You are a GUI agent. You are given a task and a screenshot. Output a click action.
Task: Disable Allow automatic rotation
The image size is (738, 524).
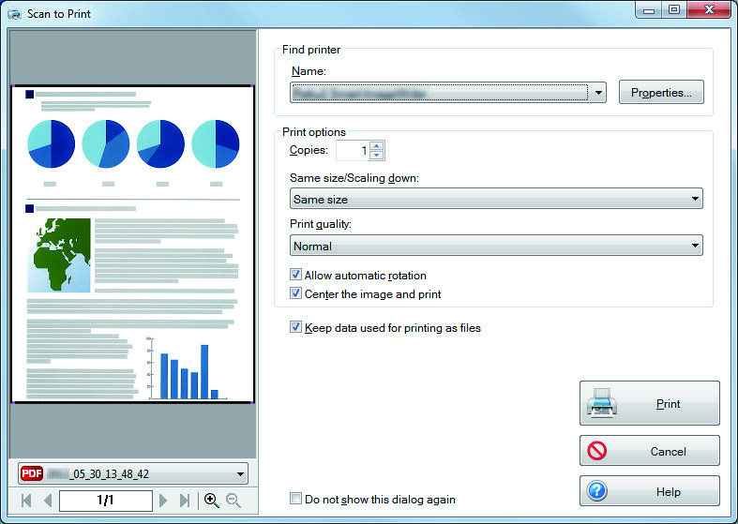point(295,275)
